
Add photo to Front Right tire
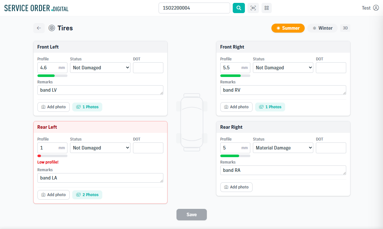click(x=236, y=107)
